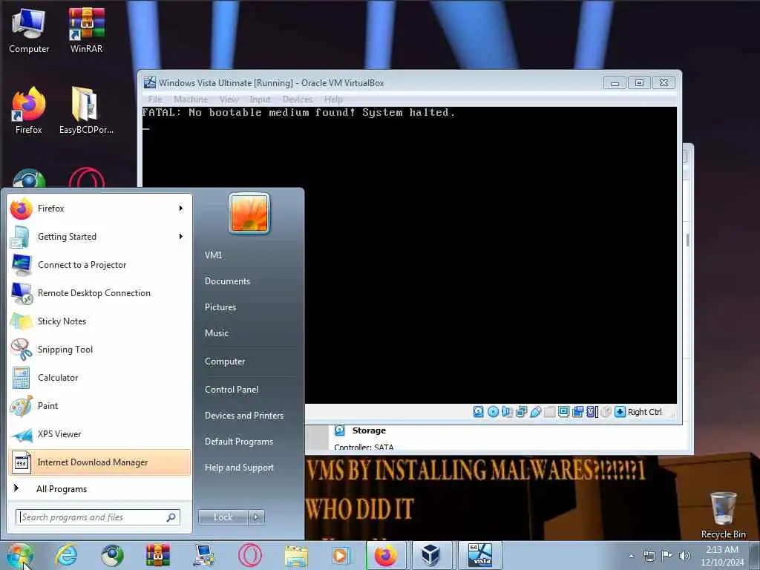Open Help and Support from Start menu
Viewport: 760px width, 570px height.
(x=239, y=468)
